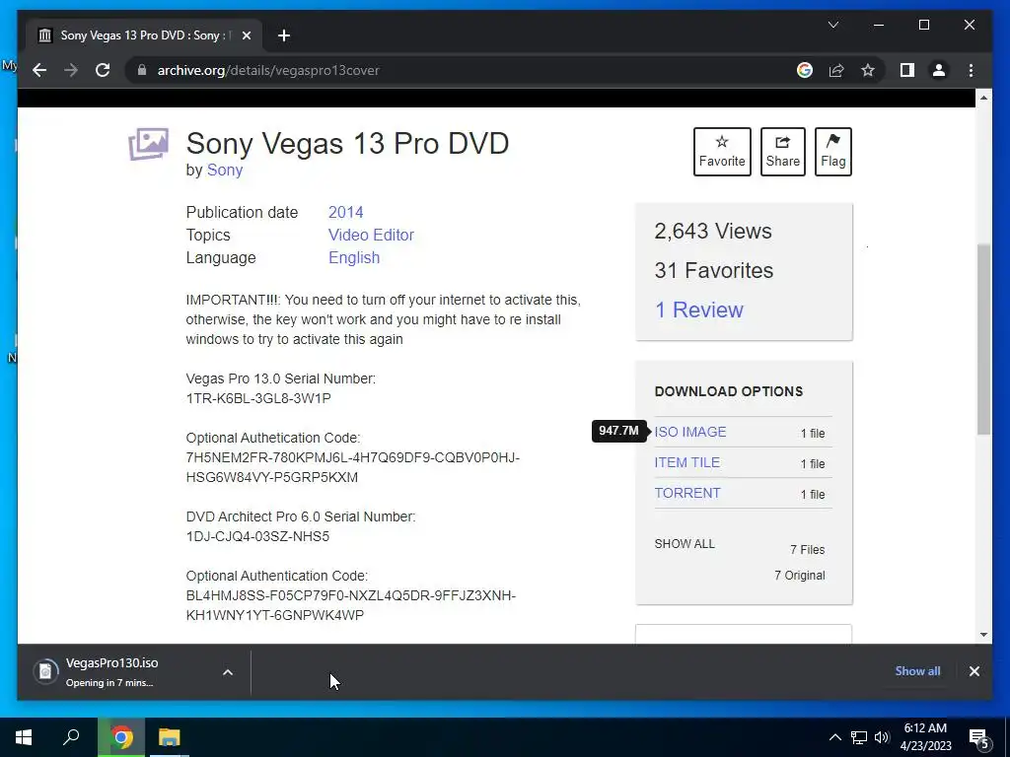Open the Video Editor topic link
The height and width of the screenshot is (757, 1010).
click(x=371, y=235)
